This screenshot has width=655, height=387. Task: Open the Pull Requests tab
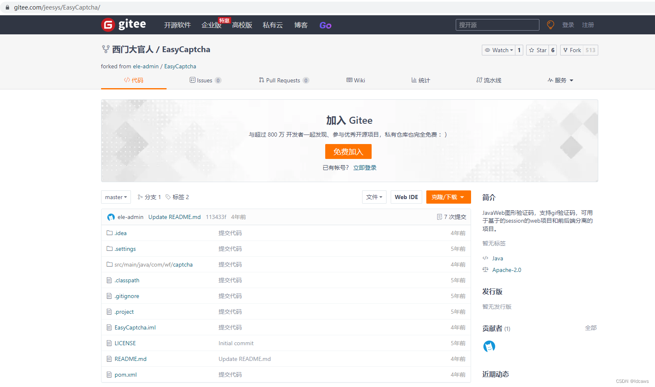point(284,80)
